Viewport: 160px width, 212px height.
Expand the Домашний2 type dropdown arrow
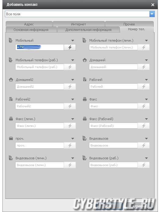pos(73,80)
